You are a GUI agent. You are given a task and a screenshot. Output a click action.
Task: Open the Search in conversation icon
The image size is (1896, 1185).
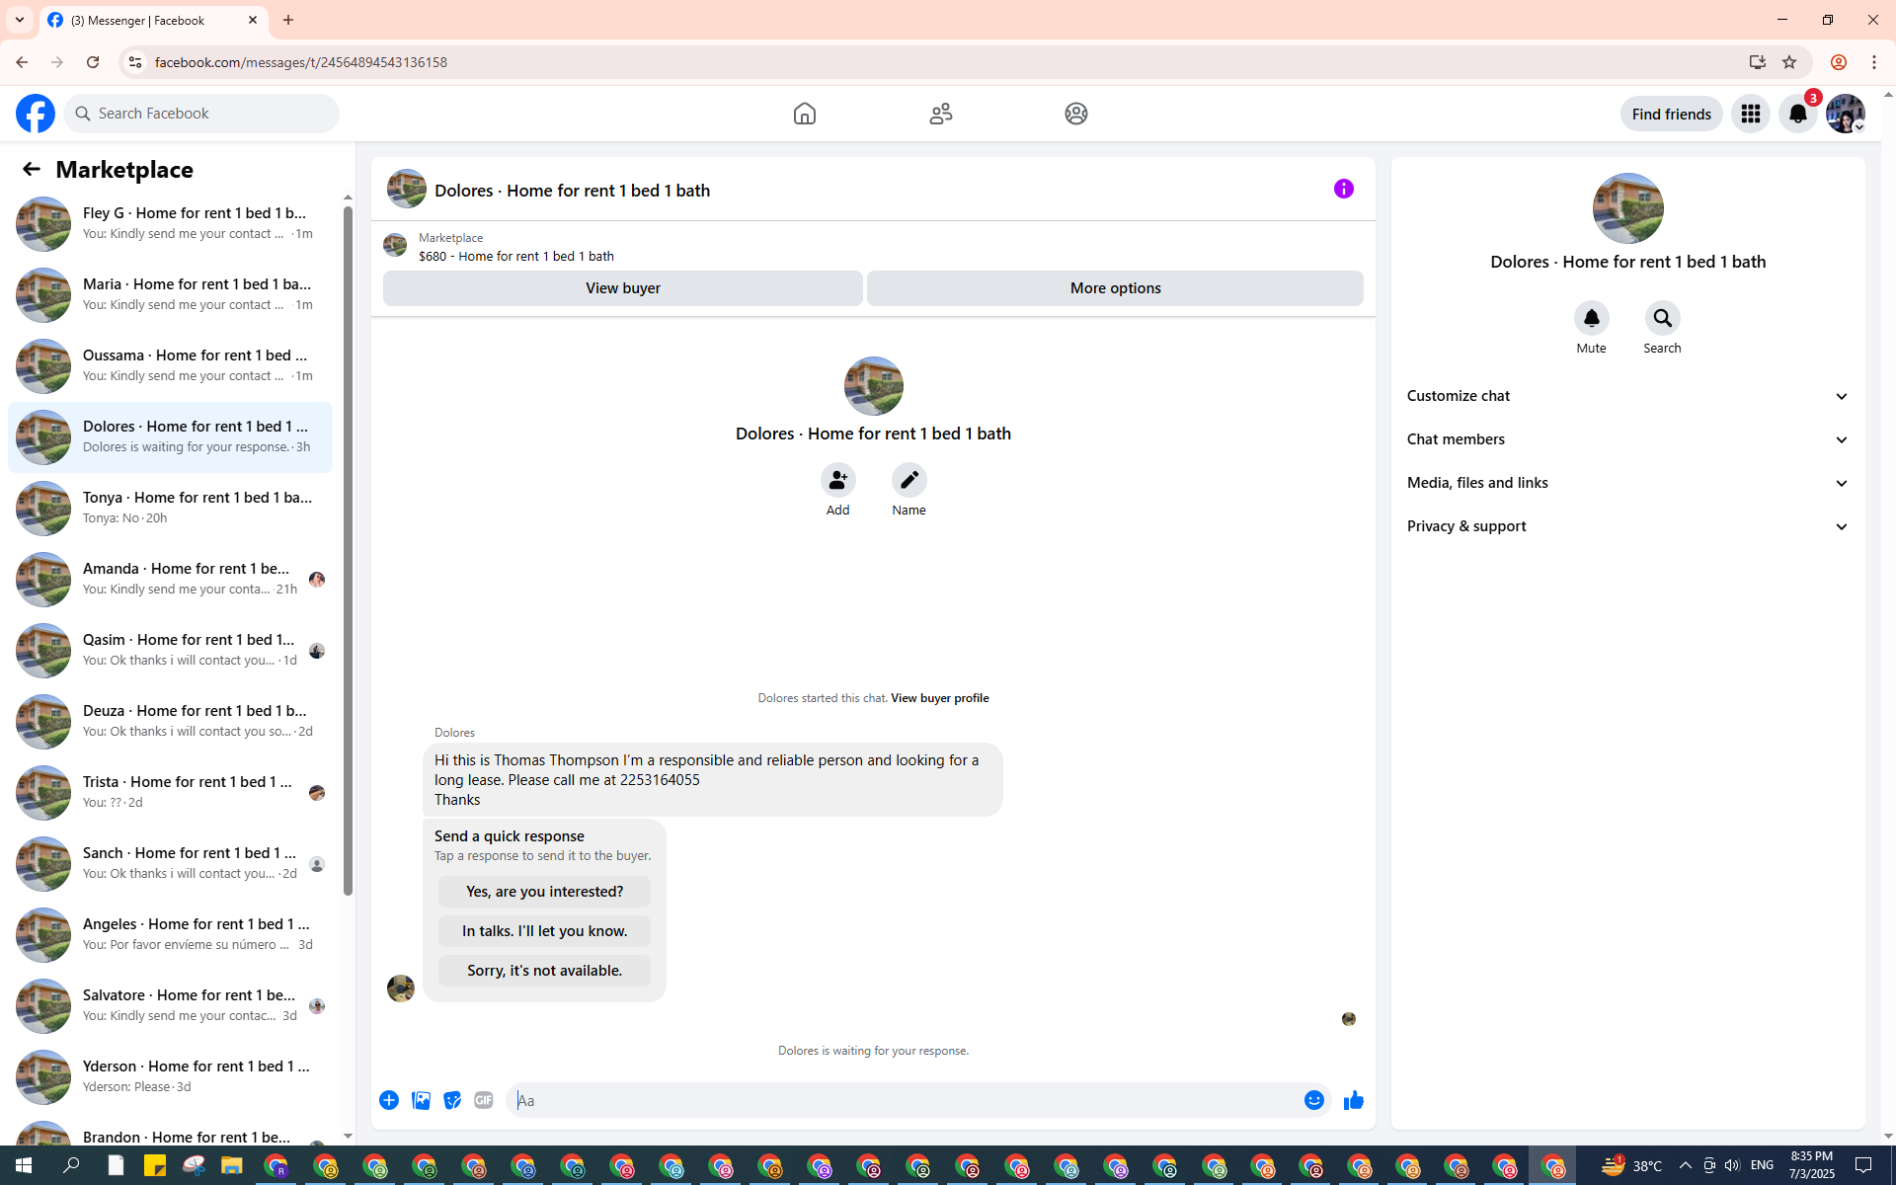click(1662, 318)
